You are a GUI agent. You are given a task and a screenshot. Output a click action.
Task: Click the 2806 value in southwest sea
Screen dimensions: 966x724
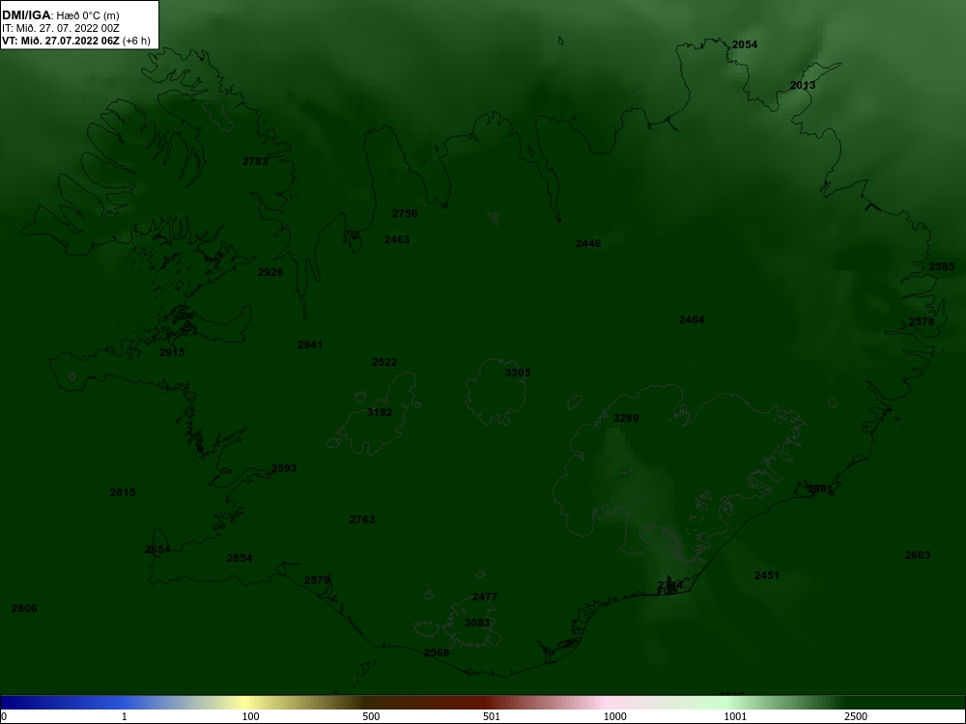click(24, 608)
